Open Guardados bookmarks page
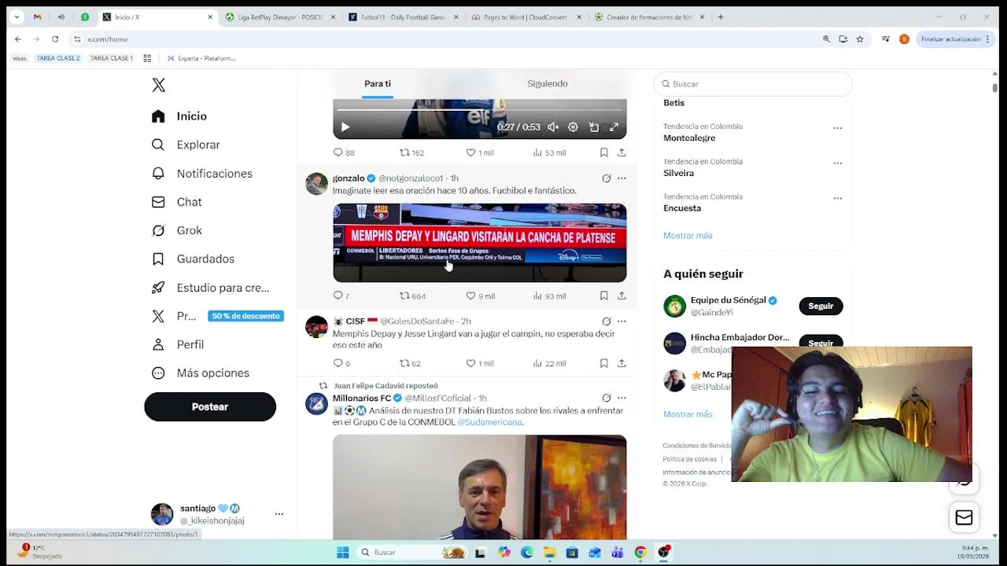The height and width of the screenshot is (566, 1007). (x=193, y=259)
